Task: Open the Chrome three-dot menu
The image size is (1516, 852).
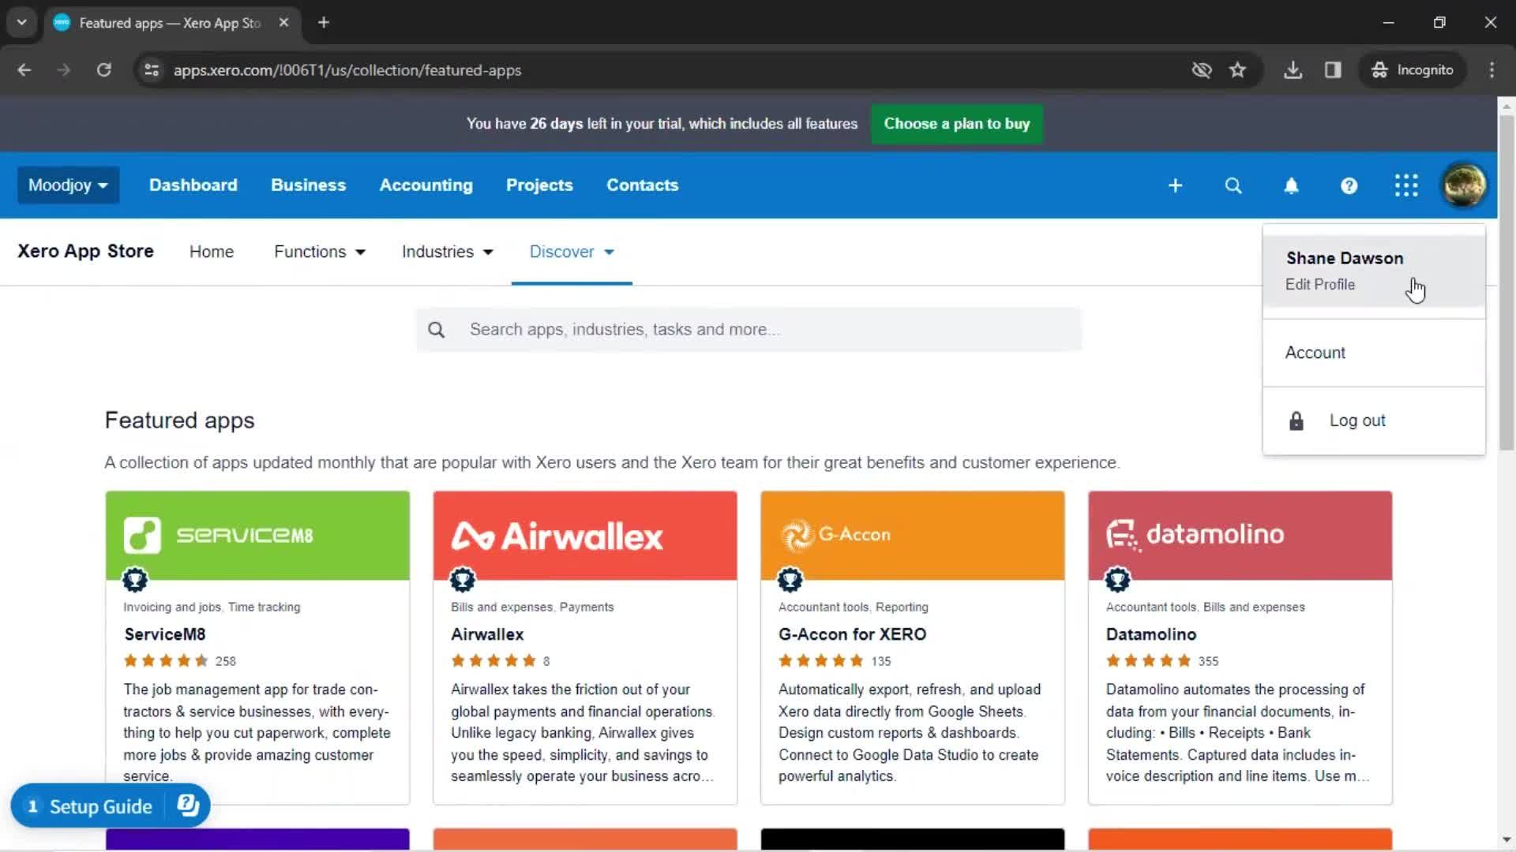Action: click(x=1492, y=70)
